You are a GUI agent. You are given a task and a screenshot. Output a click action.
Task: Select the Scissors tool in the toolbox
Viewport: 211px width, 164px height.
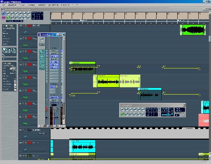tap(14, 49)
